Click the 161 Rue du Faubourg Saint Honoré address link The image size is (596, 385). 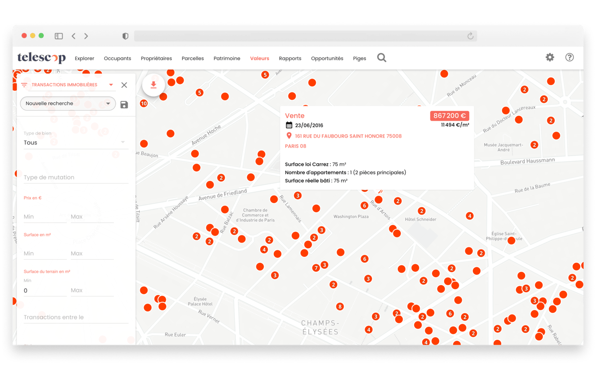(x=348, y=136)
